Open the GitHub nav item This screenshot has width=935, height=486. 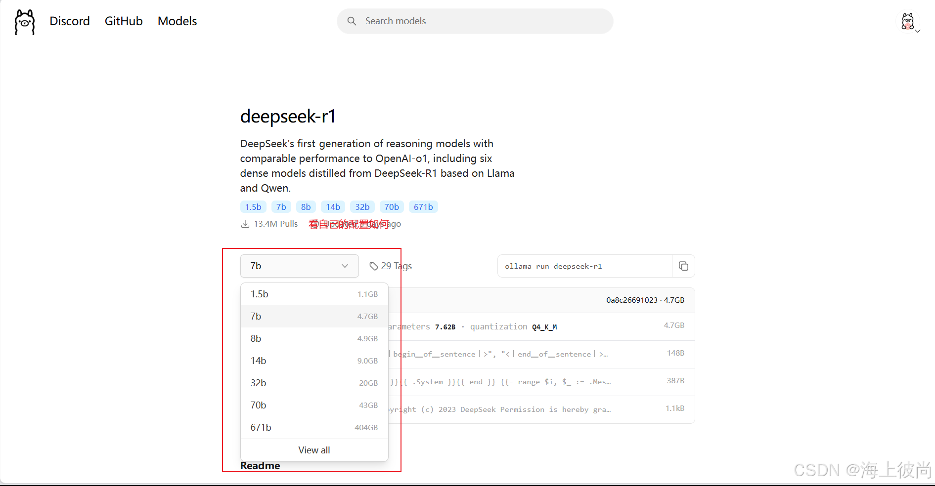(x=123, y=21)
